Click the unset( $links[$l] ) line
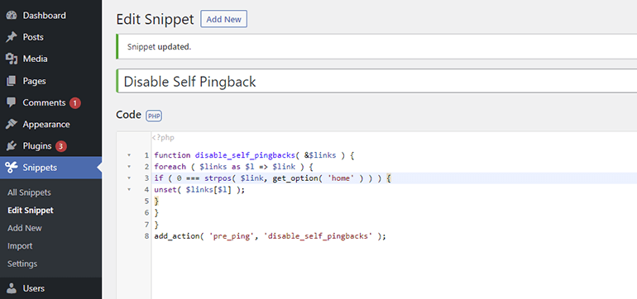Viewport: 637px width, 299px height. [199, 189]
